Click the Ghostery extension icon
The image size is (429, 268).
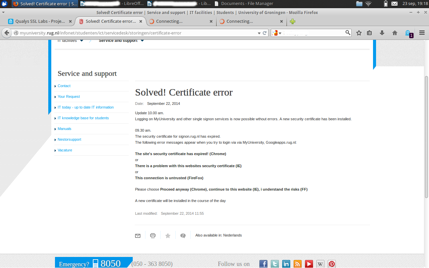408,33
